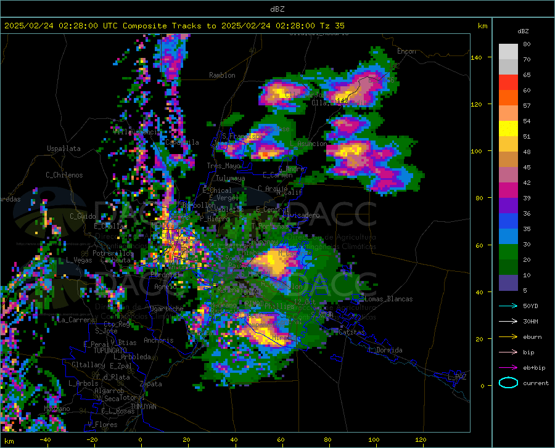The image size is (555, 448).
Task: Pick the slate purple 5–10 dBZ swatch
Action: (508, 283)
